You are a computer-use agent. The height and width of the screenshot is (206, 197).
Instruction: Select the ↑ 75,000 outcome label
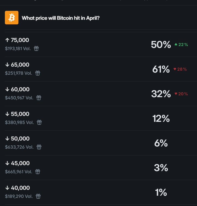click(x=17, y=40)
